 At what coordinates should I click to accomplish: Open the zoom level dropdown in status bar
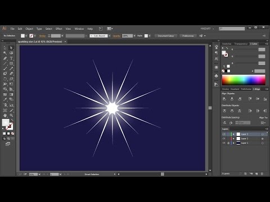click(x=39, y=175)
